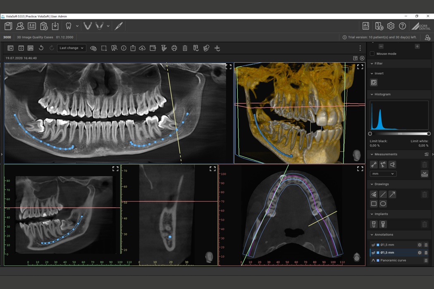Open the Last change dropdown

click(x=72, y=48)
